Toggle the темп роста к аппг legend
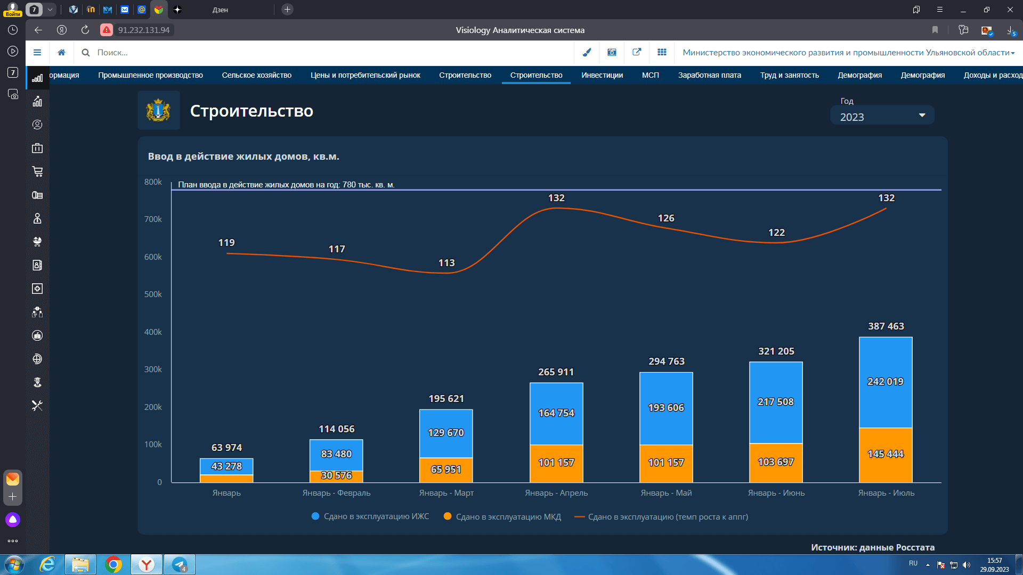The width and height of the screenshot is (1023, 575). click(661, 516)
